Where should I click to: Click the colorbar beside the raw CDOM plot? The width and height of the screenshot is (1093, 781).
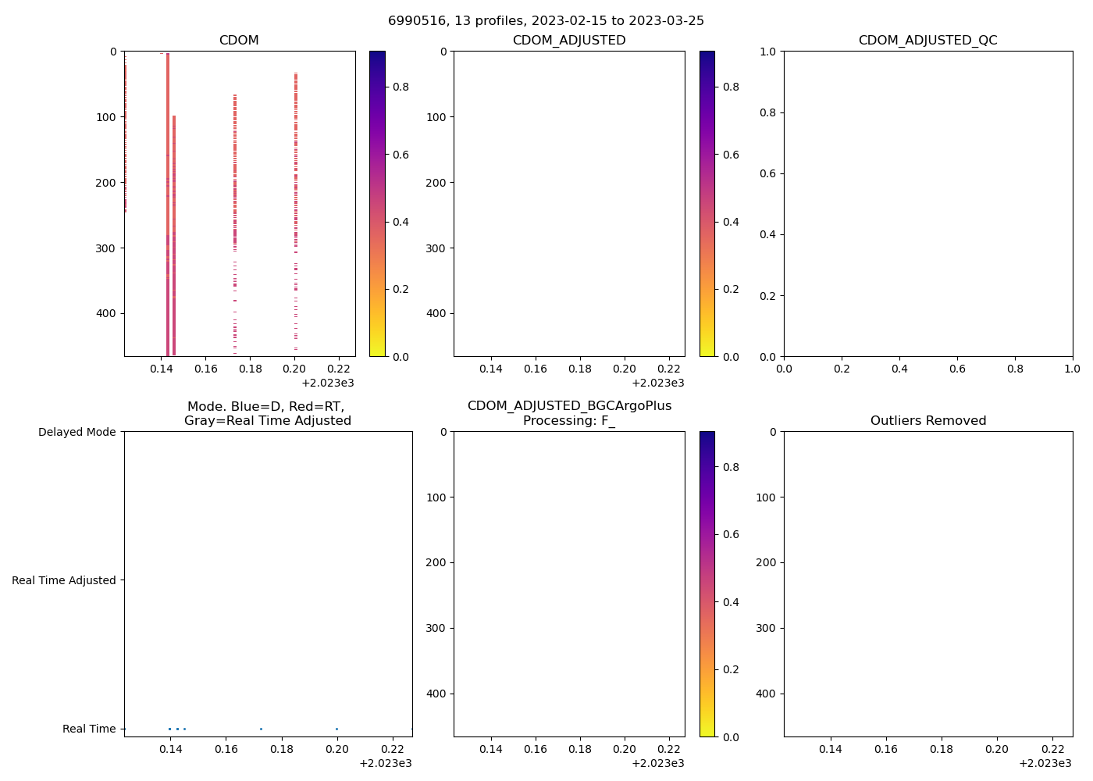[377, 203]
